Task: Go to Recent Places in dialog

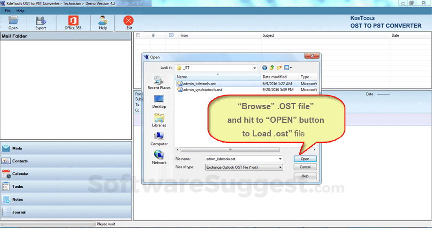Action: (159, 83)
